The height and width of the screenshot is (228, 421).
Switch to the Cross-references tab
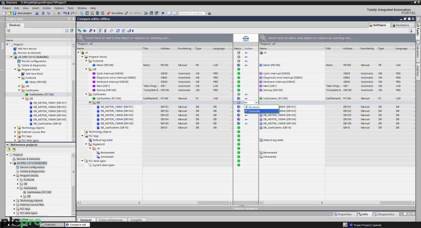[x=111, y=220]
